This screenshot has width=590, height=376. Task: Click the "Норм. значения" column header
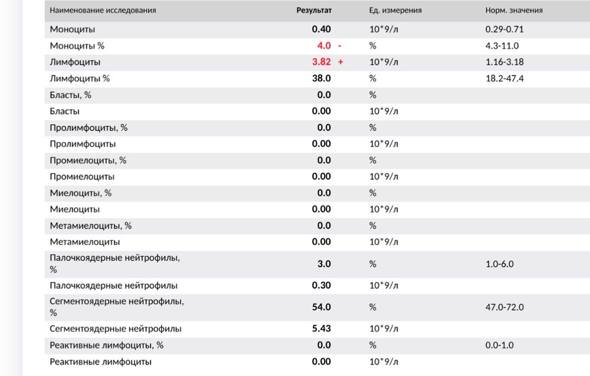tap(514, 11)
